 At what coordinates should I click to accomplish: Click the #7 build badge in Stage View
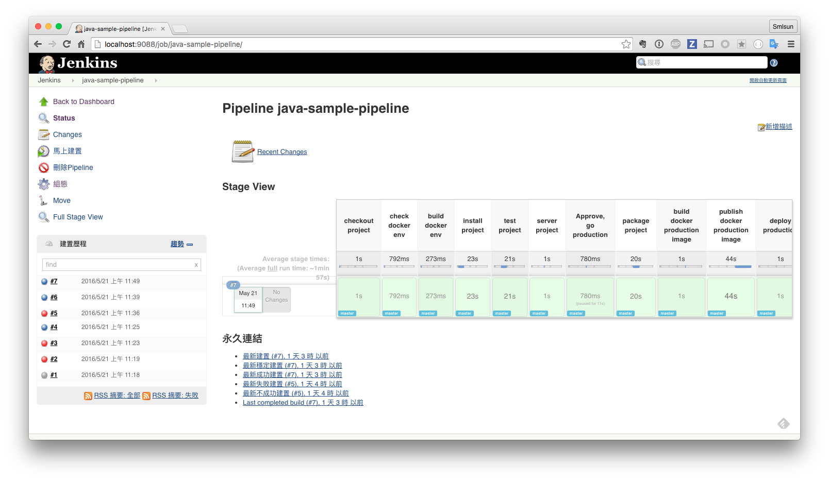tap(233, 285)
